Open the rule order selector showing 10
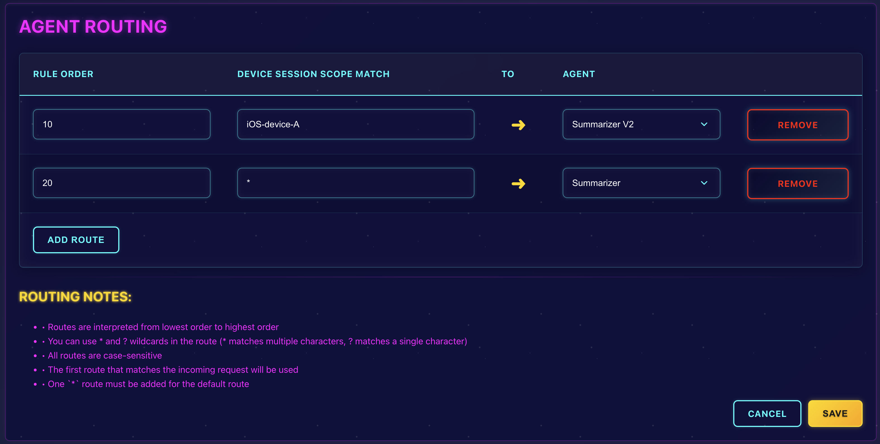The width and height of the screenshot is (880, 444). (x=122, y=124)
